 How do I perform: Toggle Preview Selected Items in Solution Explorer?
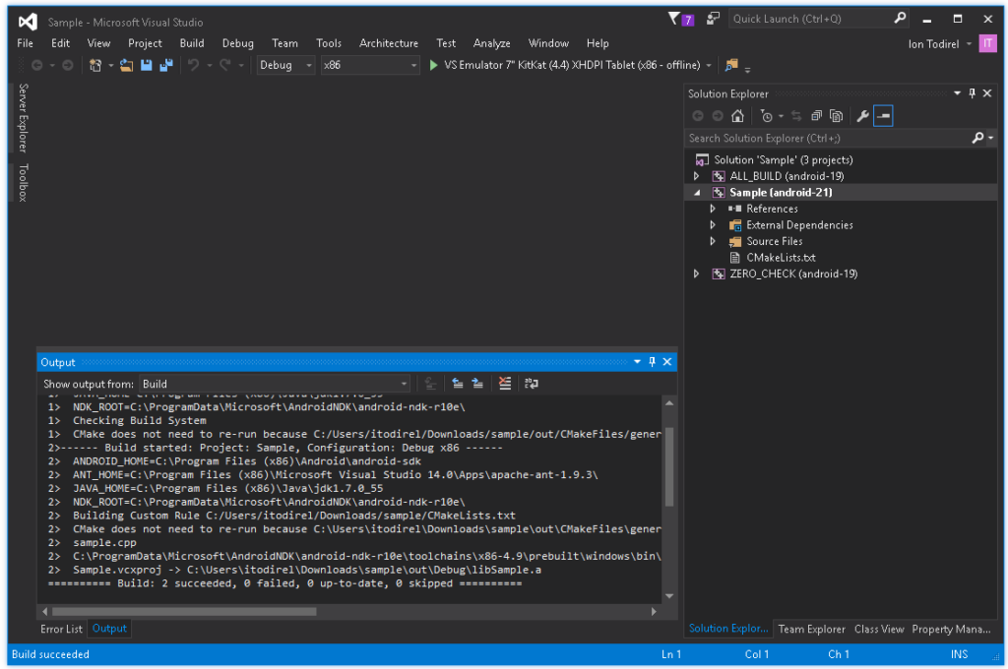click(883, 115)
